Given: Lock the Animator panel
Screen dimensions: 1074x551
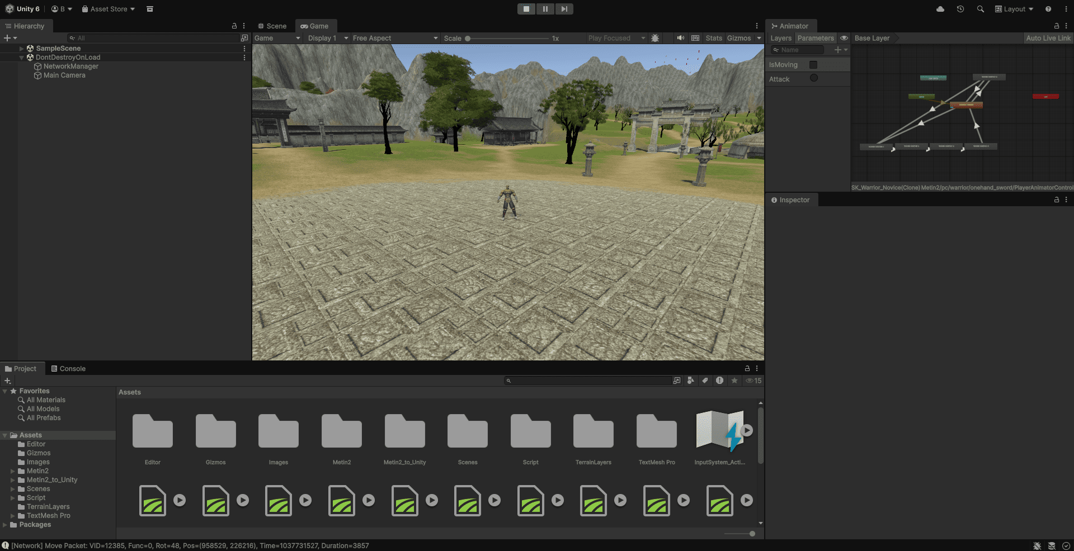Looking at the screenshot, I should [1057, 26].
